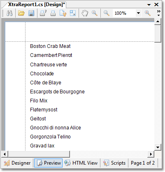The width and height of the screenshot is (165, 172).
Task: Click the horizontal scrollbar right arrow
Action: [x=151, y=154]
